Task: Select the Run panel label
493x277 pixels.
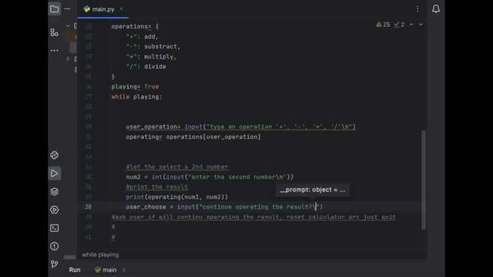Action: [75, 270]
